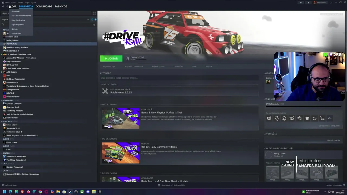Select the '200' achievement badge icon

292,118
